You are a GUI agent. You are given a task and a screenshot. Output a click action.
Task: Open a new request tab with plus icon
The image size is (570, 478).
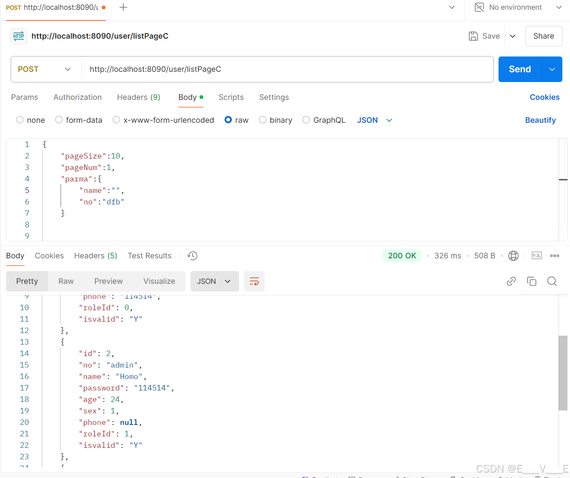tap(123, 7)
